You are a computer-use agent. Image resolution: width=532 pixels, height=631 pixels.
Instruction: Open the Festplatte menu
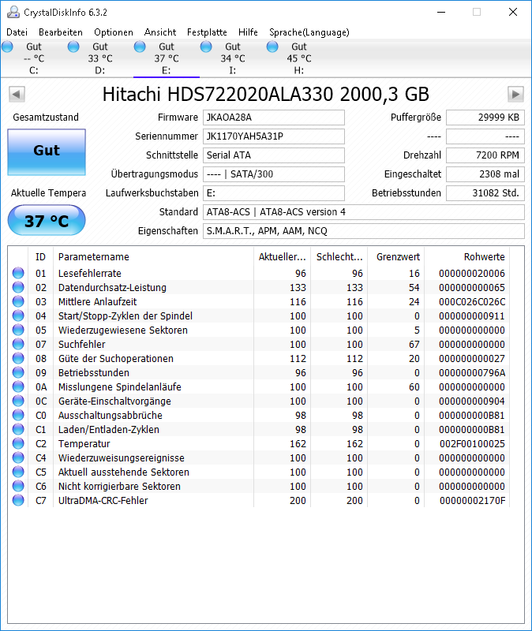coord(207,32)
